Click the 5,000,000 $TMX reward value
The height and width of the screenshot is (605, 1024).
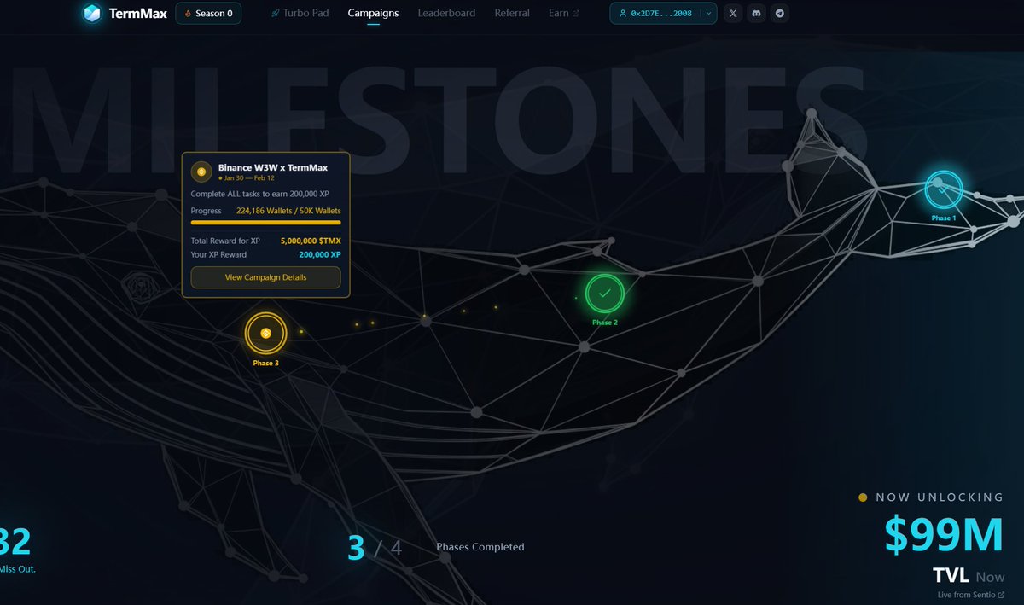point(311,241)
